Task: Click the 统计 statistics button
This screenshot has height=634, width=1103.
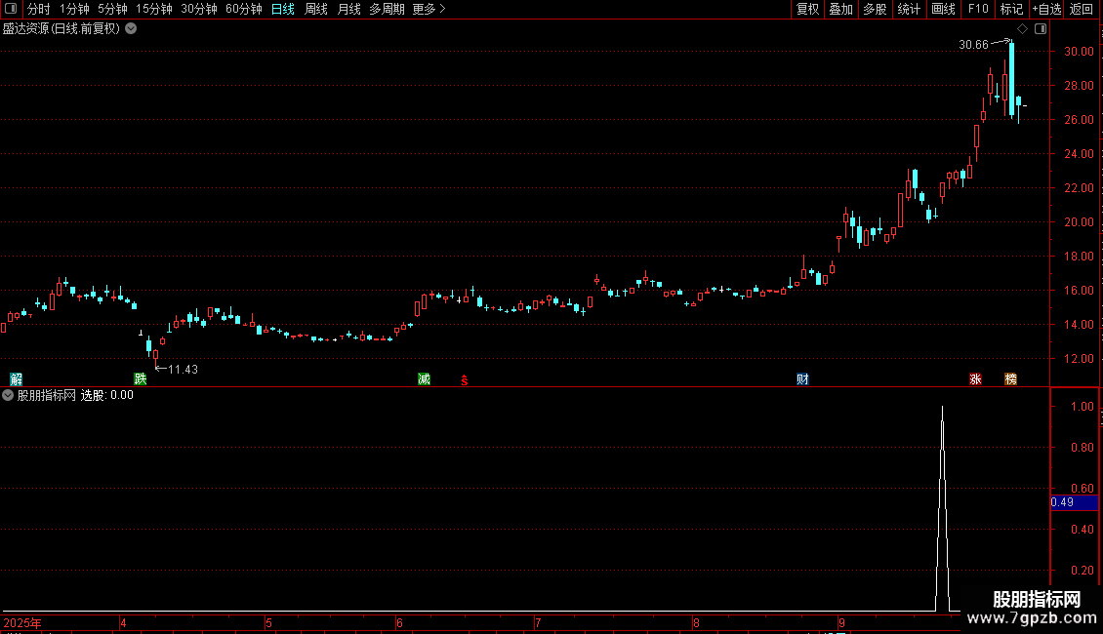Action: point(909,9)
